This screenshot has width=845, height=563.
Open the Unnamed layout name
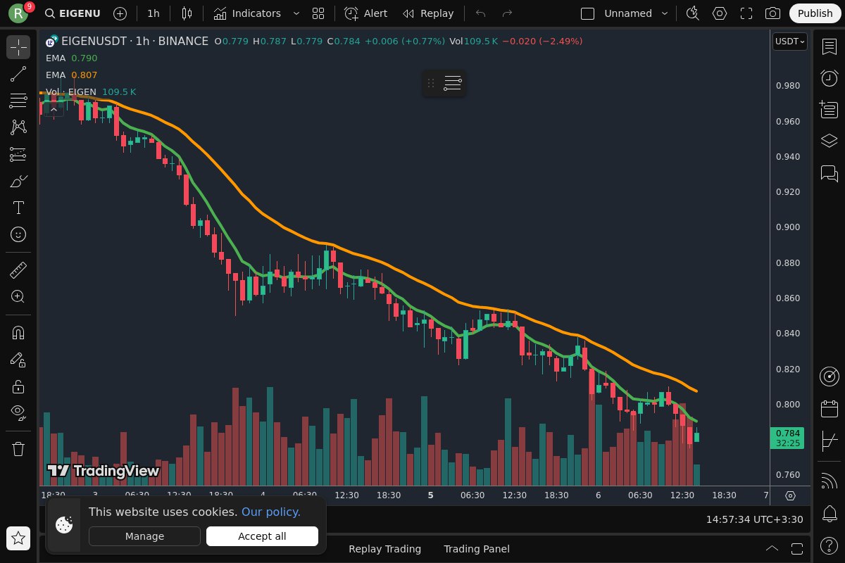point(628,13)
